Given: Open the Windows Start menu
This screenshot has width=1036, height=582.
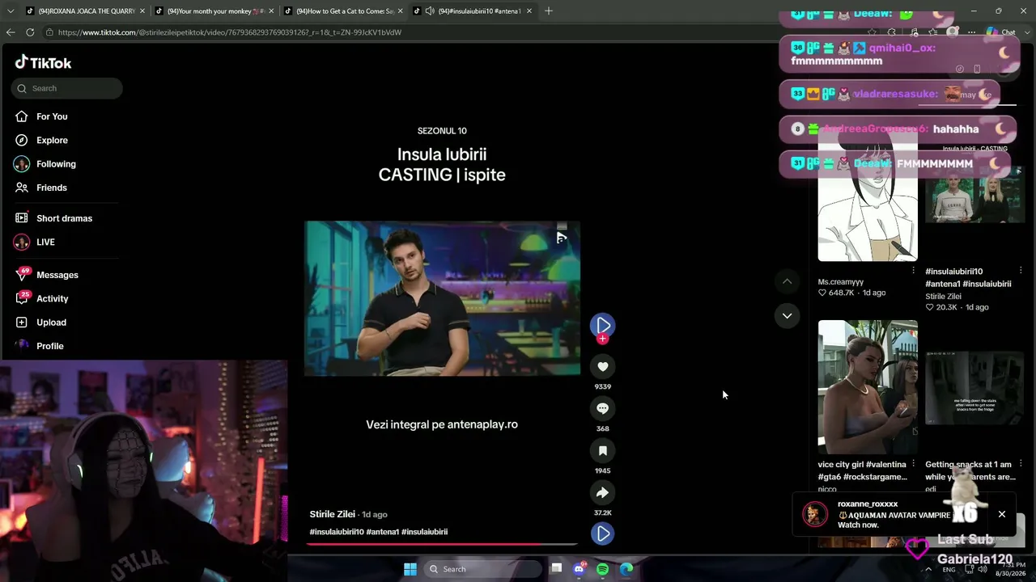Looking at the screenshot, I should [x=410, y=569].
